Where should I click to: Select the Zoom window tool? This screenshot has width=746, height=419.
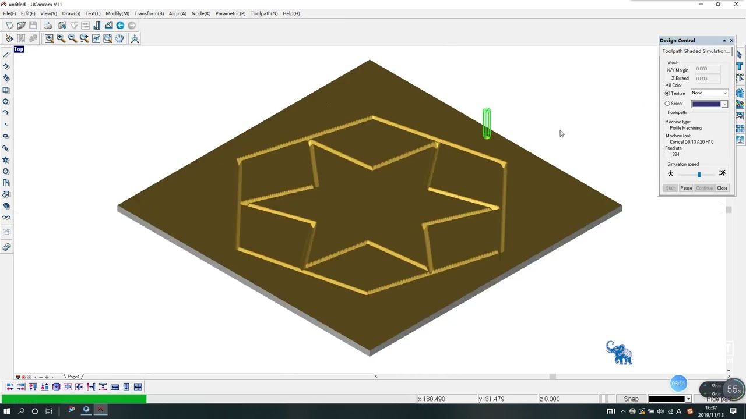coord(49,38)
